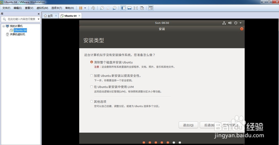
Task: Pause the virtual machine
Action: click(81, 8)
